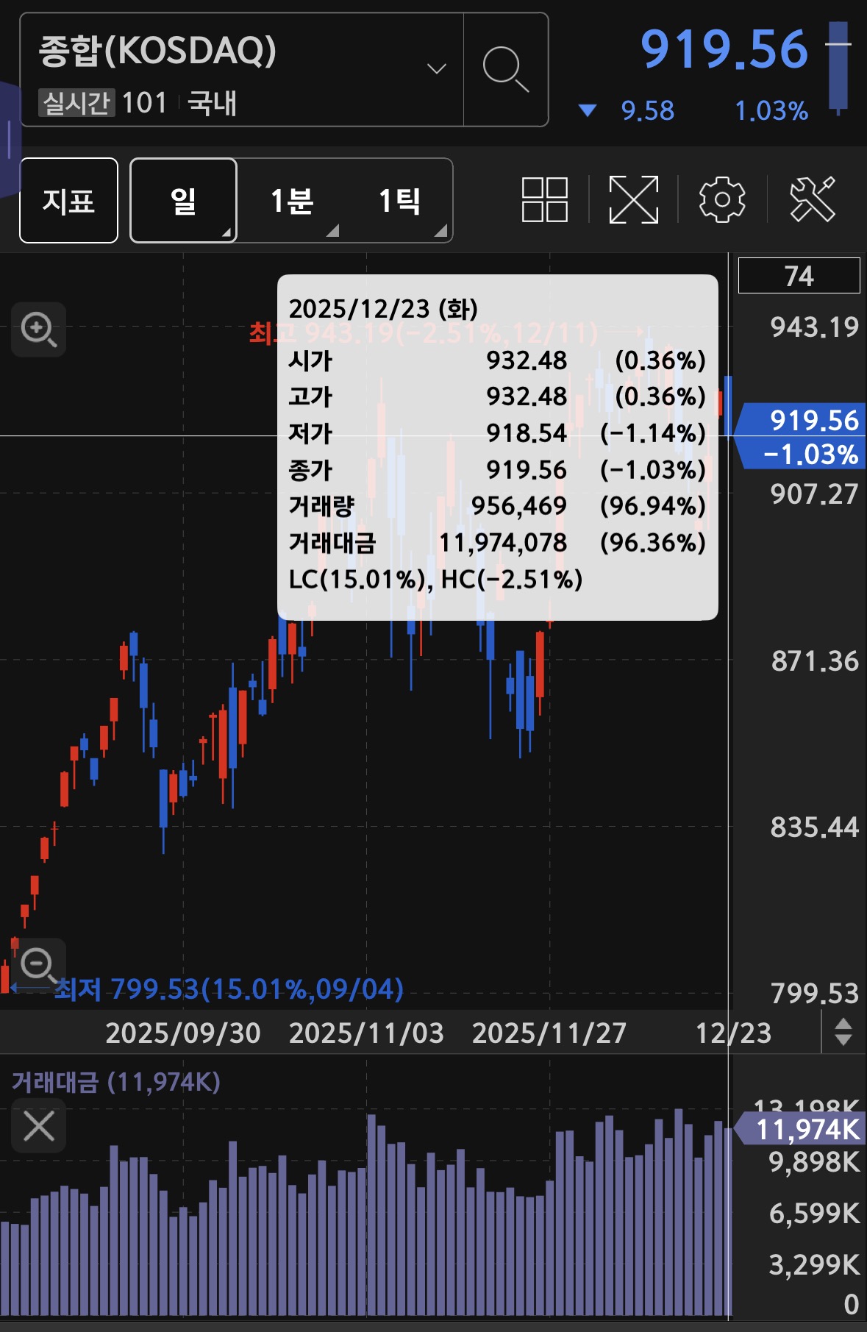The width and height of the screenshot is (867, 1332).
Task: Zoom in on the chart
Action: coord(39,329)
